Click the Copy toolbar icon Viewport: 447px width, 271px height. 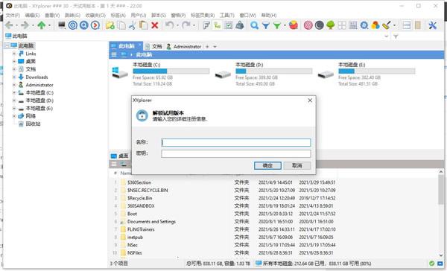click(121, 25)
